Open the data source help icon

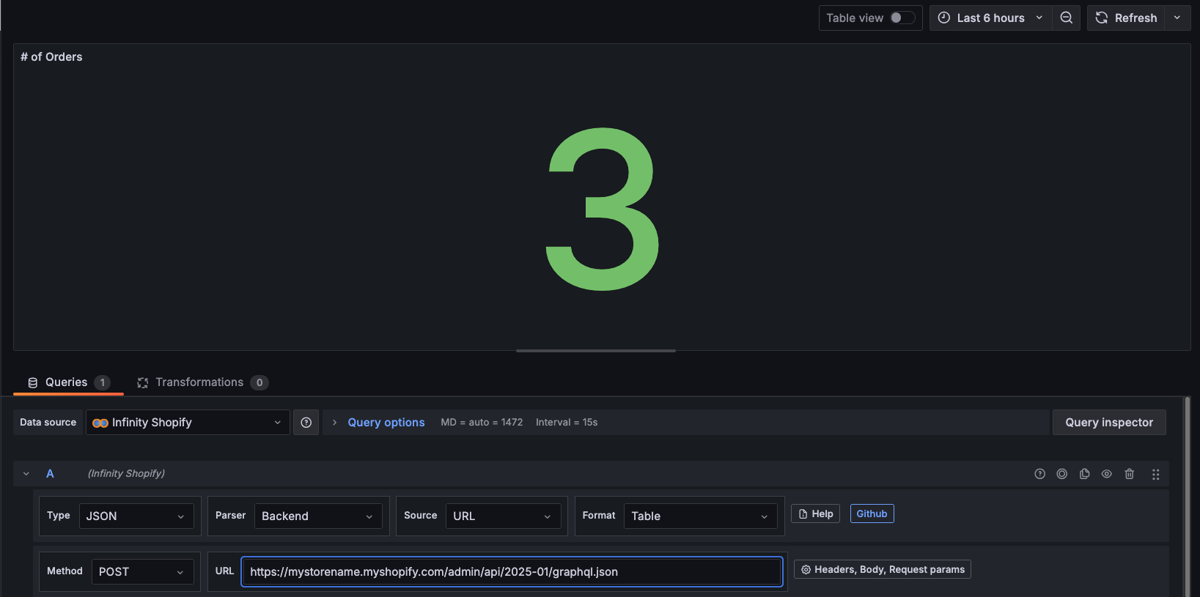pyautogui.click(x=306, y=423)
